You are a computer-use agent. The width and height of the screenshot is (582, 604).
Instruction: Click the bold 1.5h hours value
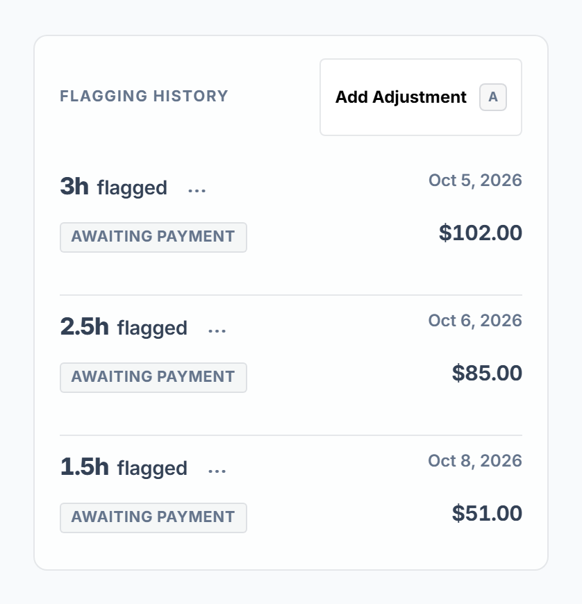tap(85, 467)
